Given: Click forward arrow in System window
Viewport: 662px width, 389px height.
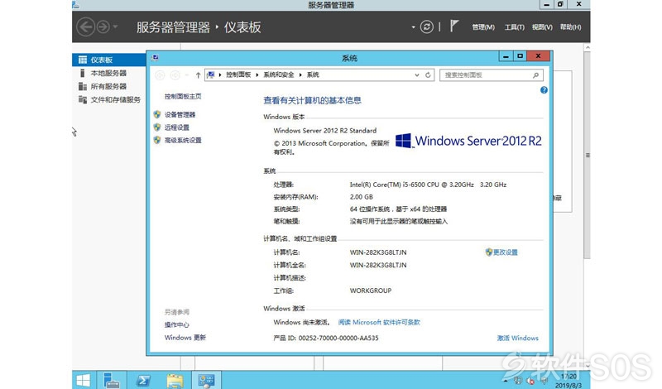Looking at the screenshot, I should tap(175, 74).
